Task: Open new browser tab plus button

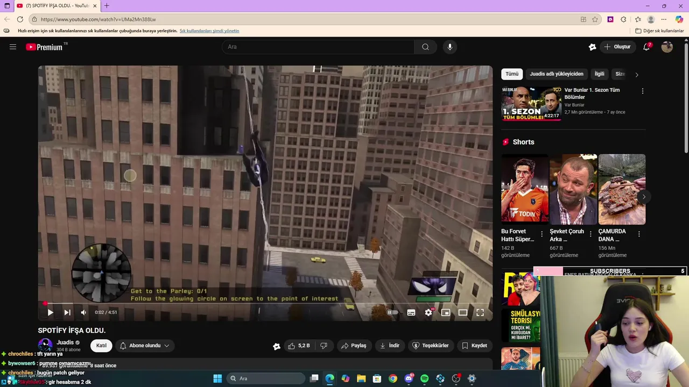Action: (107, 6)
